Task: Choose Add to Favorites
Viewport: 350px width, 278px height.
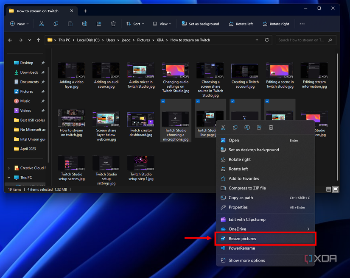Action: click(x=266, y=178)
